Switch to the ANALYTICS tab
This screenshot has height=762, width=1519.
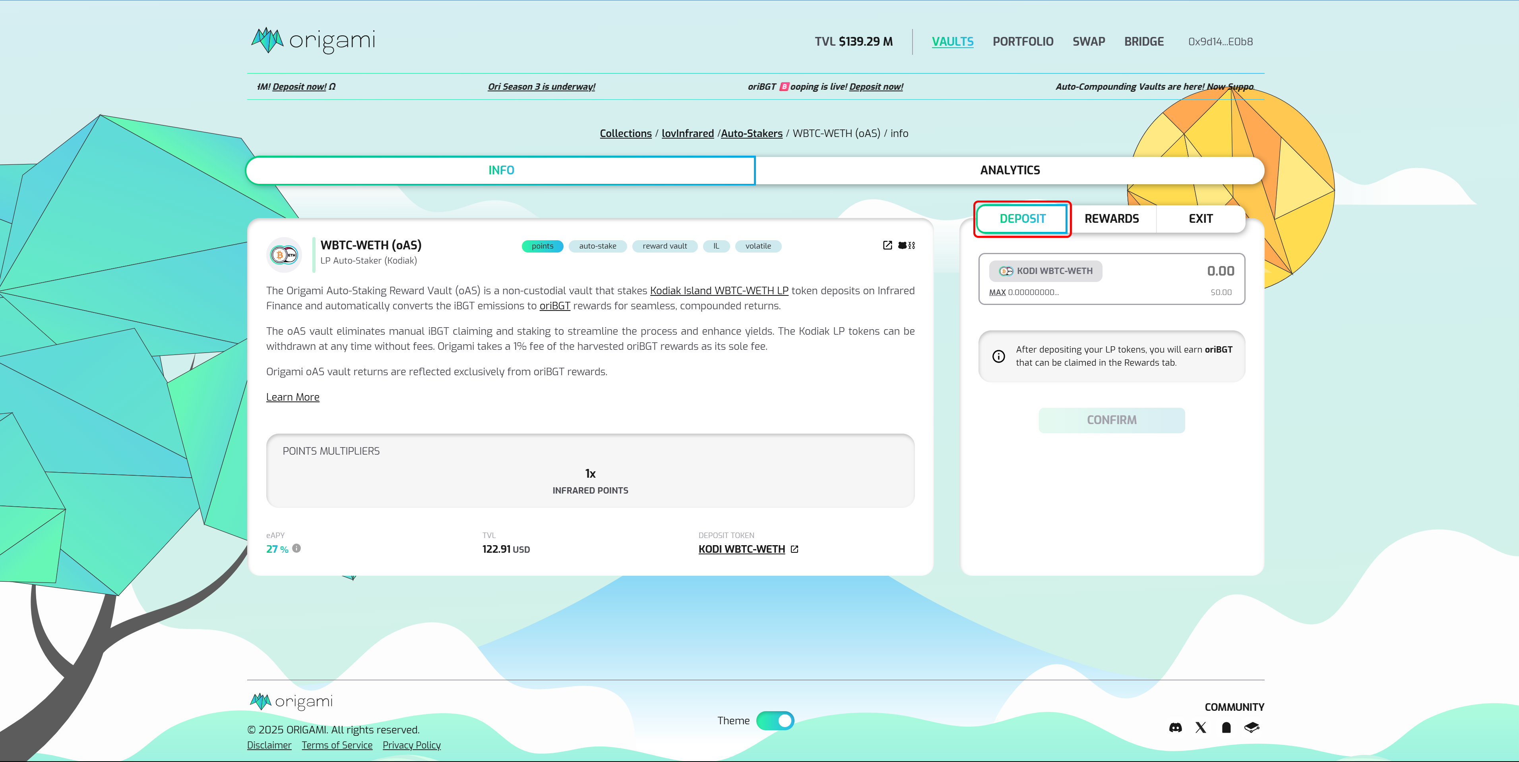tap(1009, 170)
